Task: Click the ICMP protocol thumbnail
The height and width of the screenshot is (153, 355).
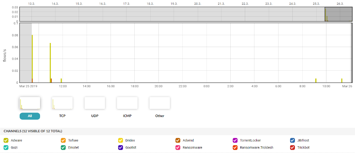Action: click(x=127, y=103)
